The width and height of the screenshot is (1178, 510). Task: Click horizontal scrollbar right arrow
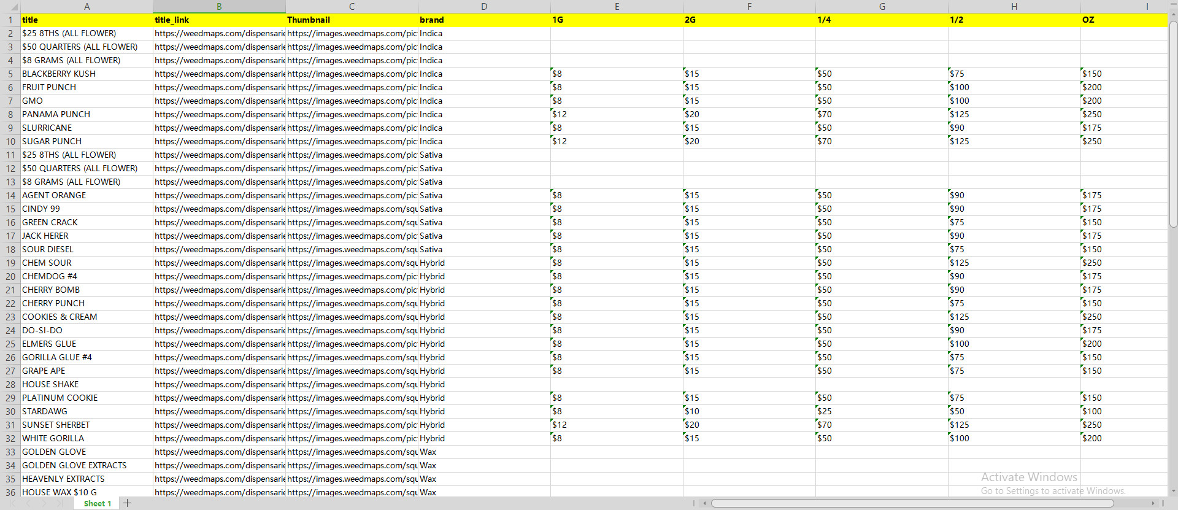click(1153, 503)
